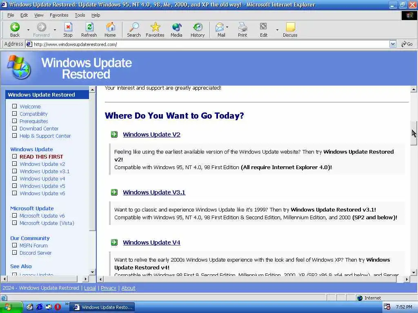Click main content horizontal scroll right arrow
418x313 pixels.
[x=407, y=279]
